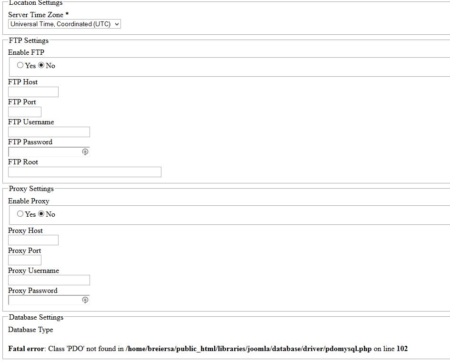
Task: Click the FTP Root input field
Action: (x=85, y=172)
